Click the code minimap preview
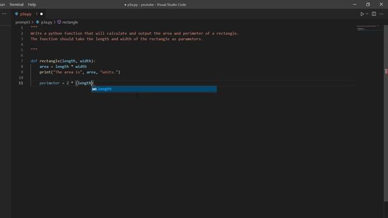The image size is (388, 218). tap(370, 28)
